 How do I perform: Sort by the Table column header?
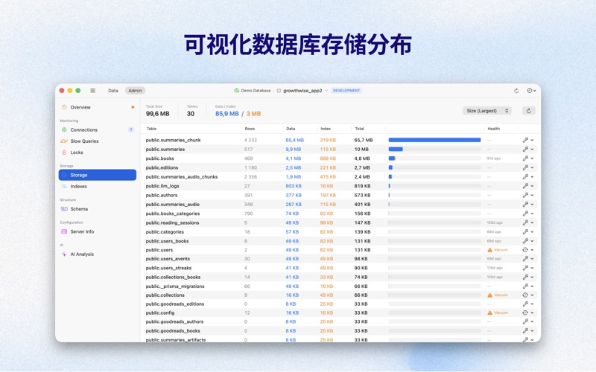[151, 129]
